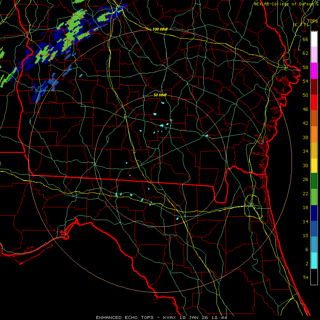Click the Enhanced Echo Tops KVAX caption
Image resolution: width=320 pixels, height=320 pixels.
[161, 318]
